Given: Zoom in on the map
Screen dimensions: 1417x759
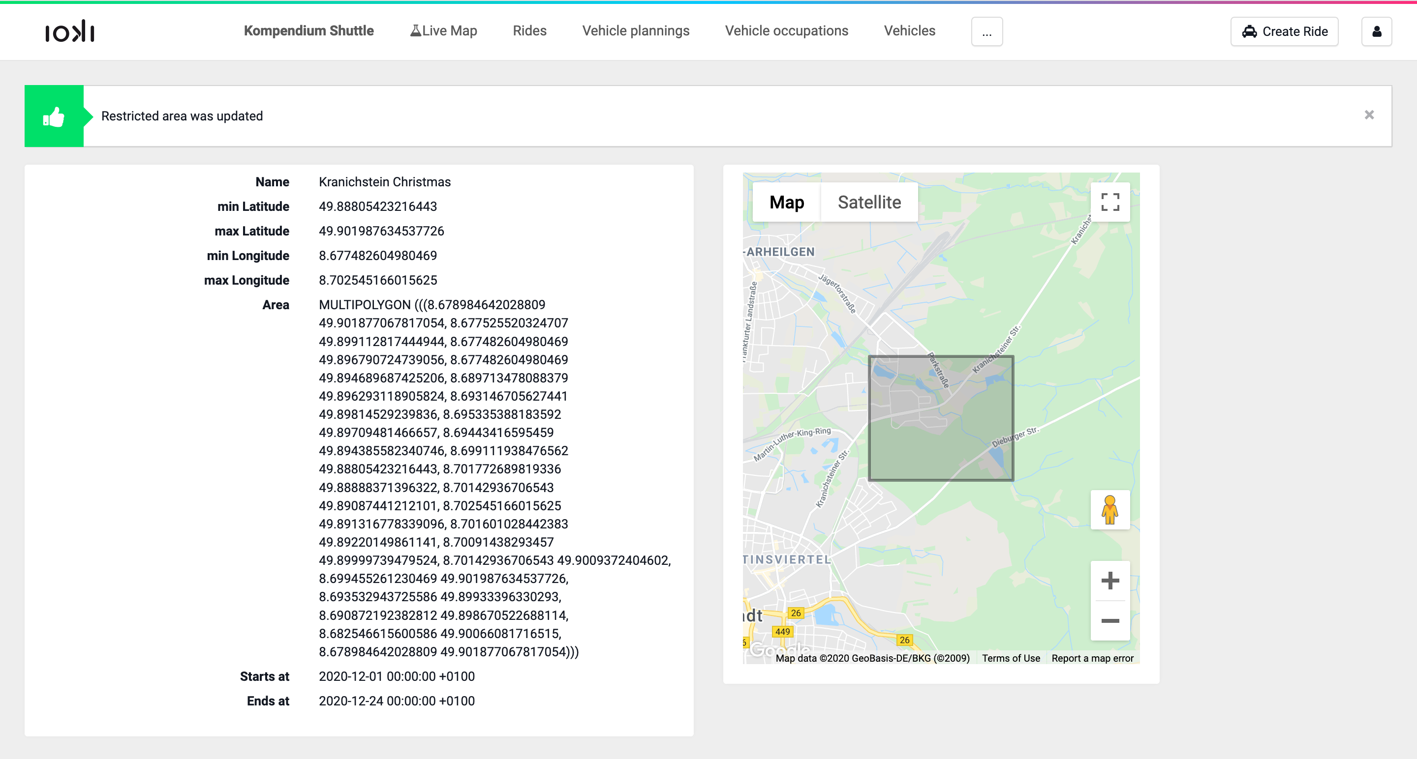Looking at the screenshot, I should [x=1110, y=581].
